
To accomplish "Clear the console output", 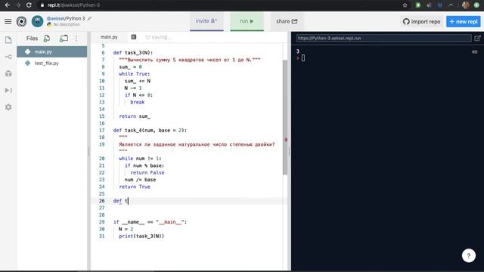I will 475,52.
